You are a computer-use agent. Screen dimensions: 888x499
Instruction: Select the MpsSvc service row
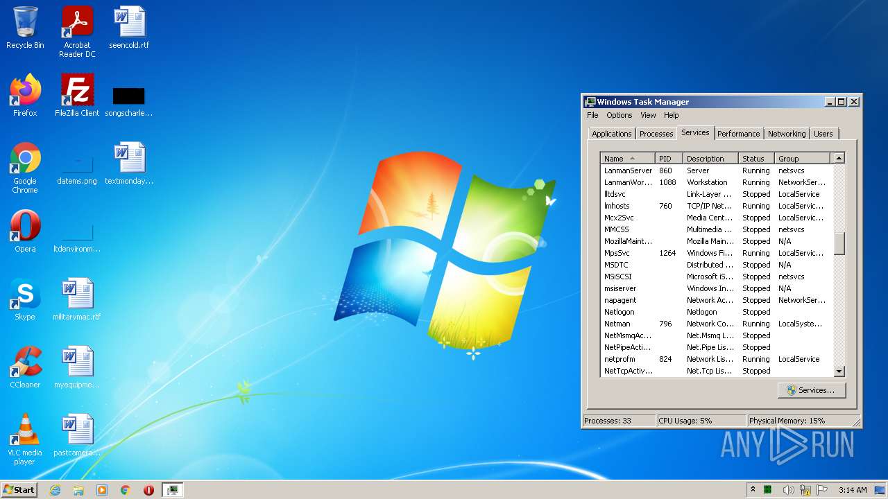(716, 253)
